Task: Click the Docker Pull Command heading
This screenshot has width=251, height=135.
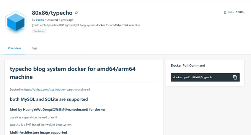Action: click(x=188, y=66)
